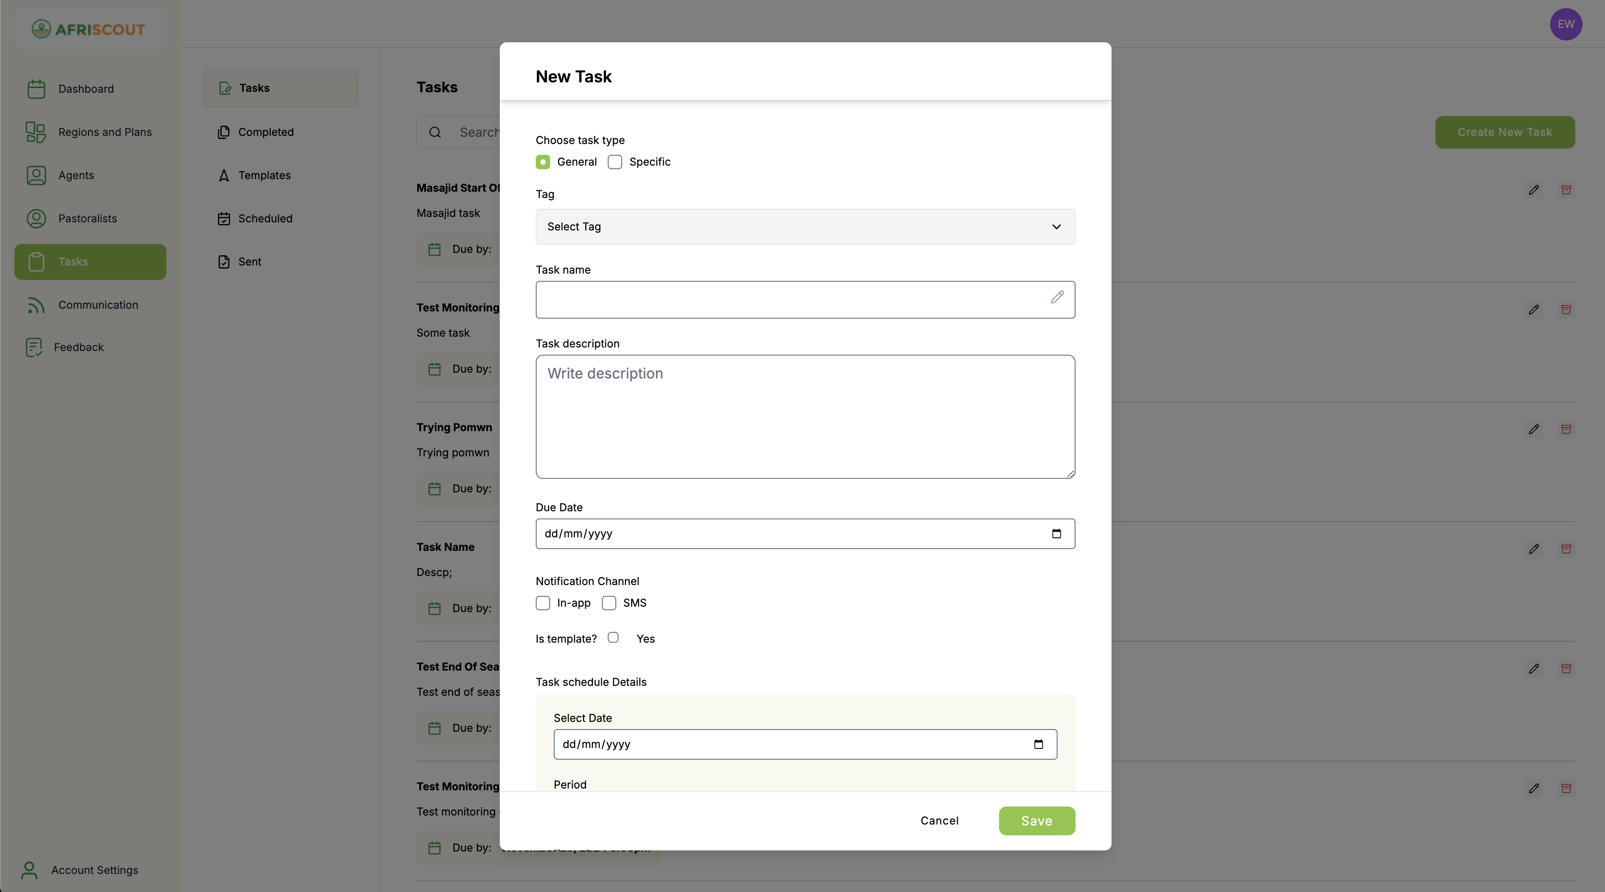Viewport: 1605px width, 892px height.
Task: Switch to the Templates task section
Action: pyautogui.click(x=264, y=175)
